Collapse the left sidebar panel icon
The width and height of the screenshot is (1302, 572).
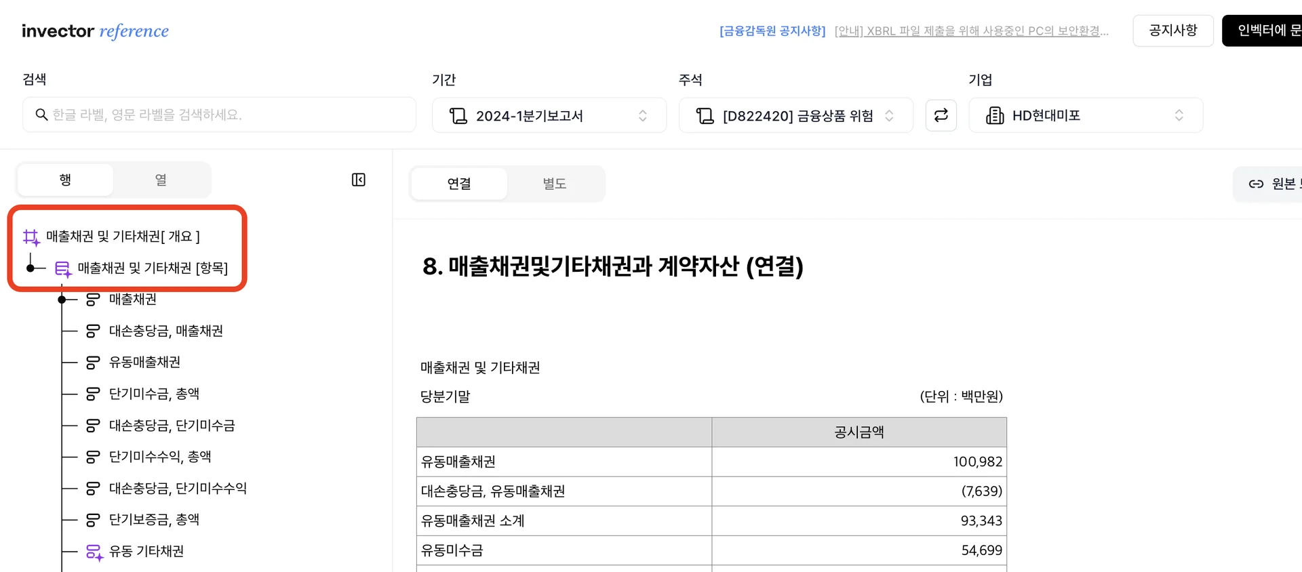[x=359, y=180]
